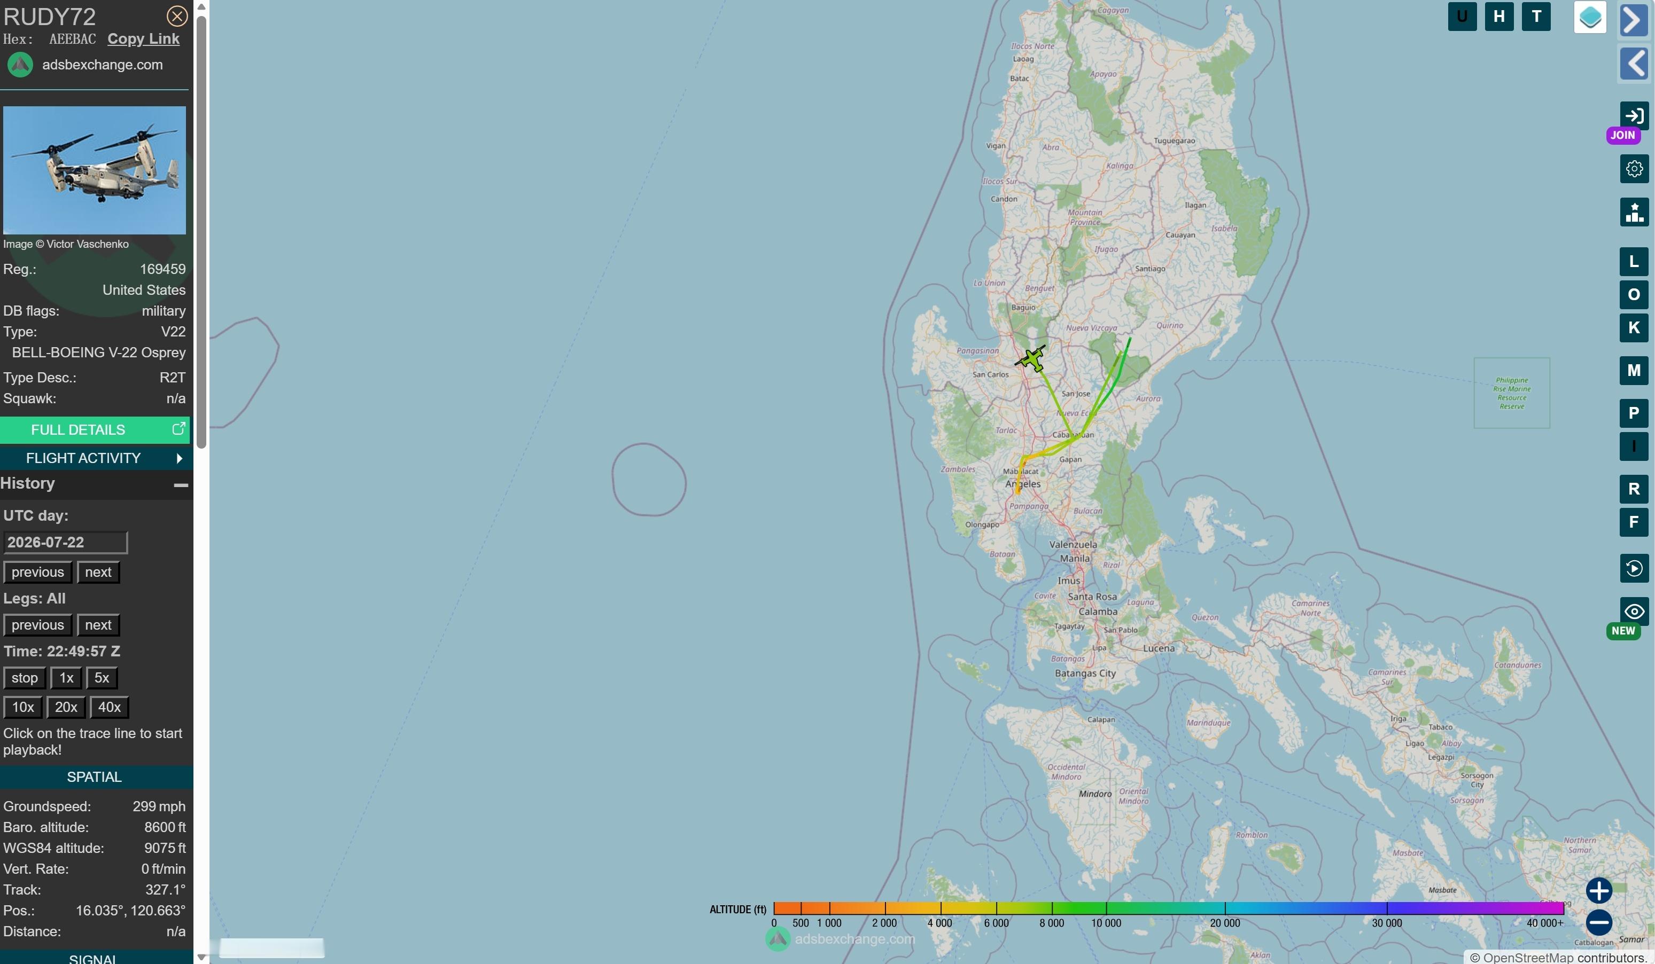Zoom in on the map
Screen dimensions: 1655x964
[x=1599, y=890]
